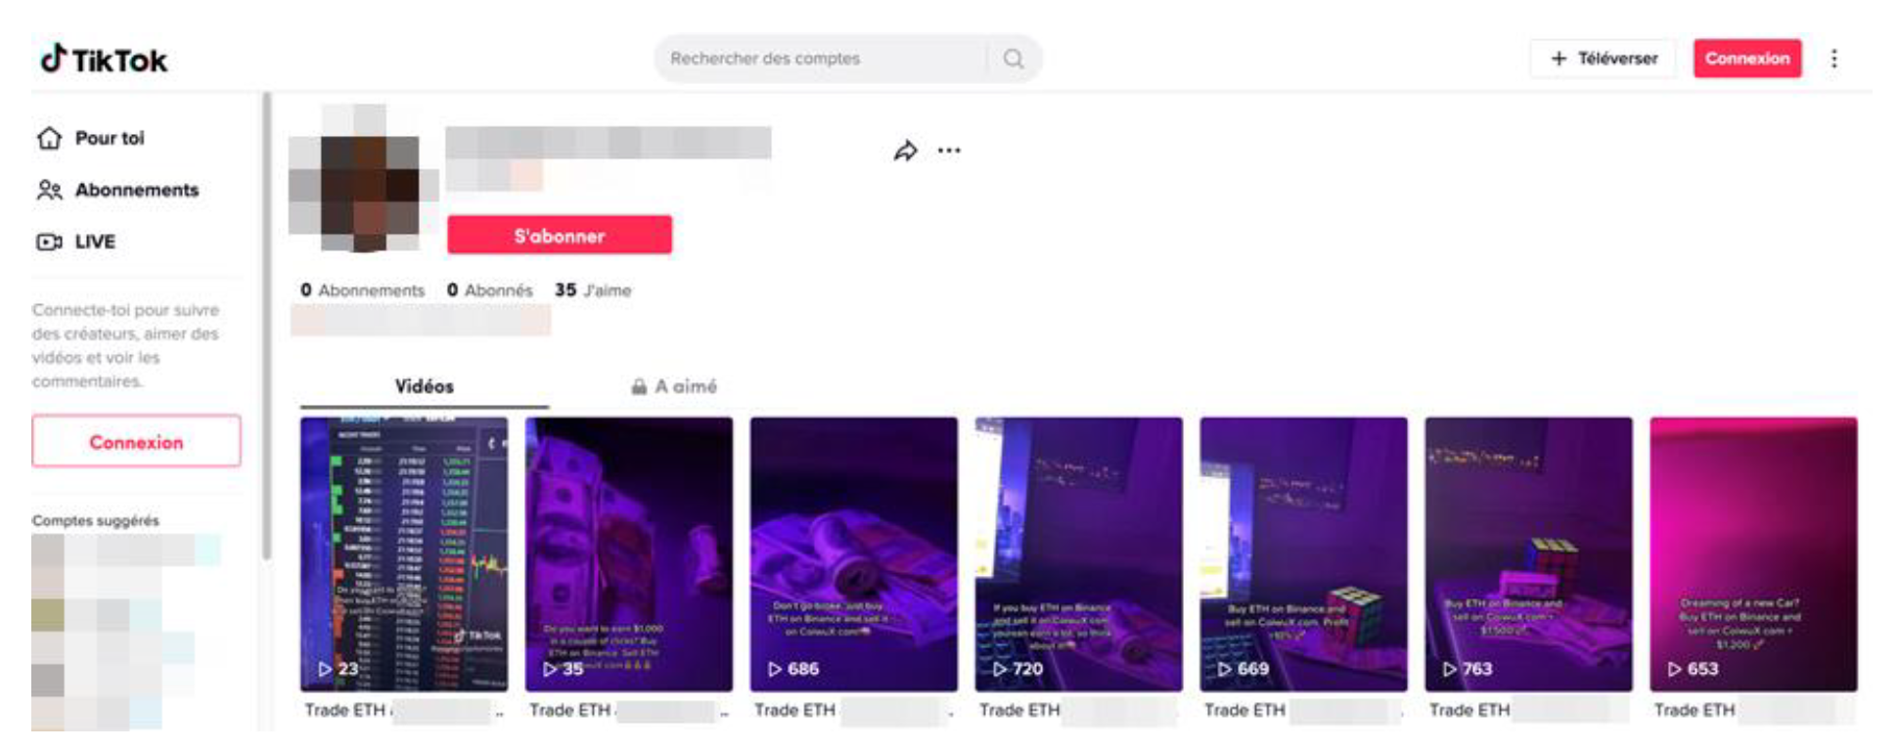Click the sidebar vertical scrollbar
This screenshot has width=1898, height=749.
click(266, 328)
